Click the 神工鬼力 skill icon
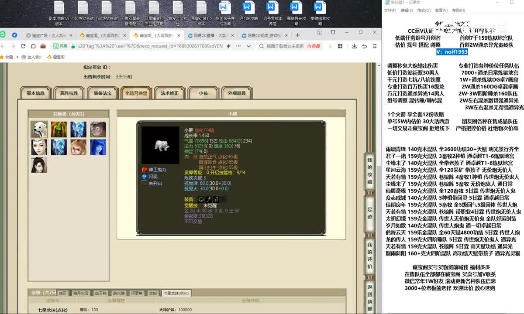Screen dimensions: 524x314 [x=144, y=170]
